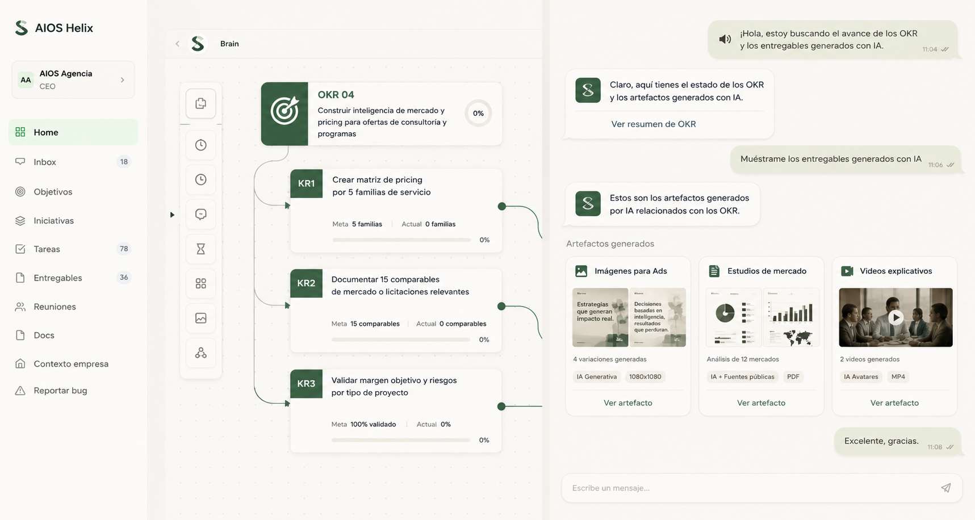Open the Decisiones basadas en inteligencia thumbnail
The image size is (975, 520).
coord(658,317)
